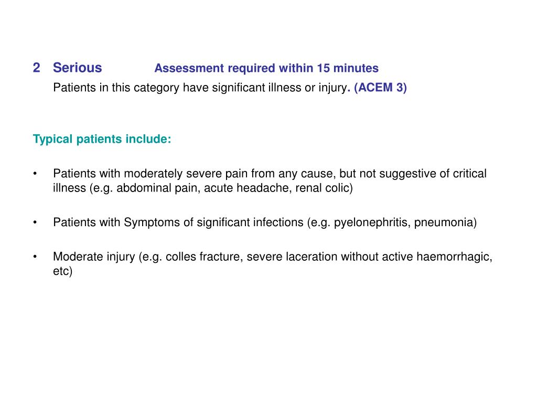Screen dimensions: 537x403
Task: Click 'Symptoms of significant infections' text
Action: [213, 222]
